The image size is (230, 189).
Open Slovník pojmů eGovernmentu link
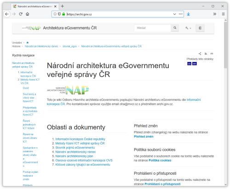[75, 148]
